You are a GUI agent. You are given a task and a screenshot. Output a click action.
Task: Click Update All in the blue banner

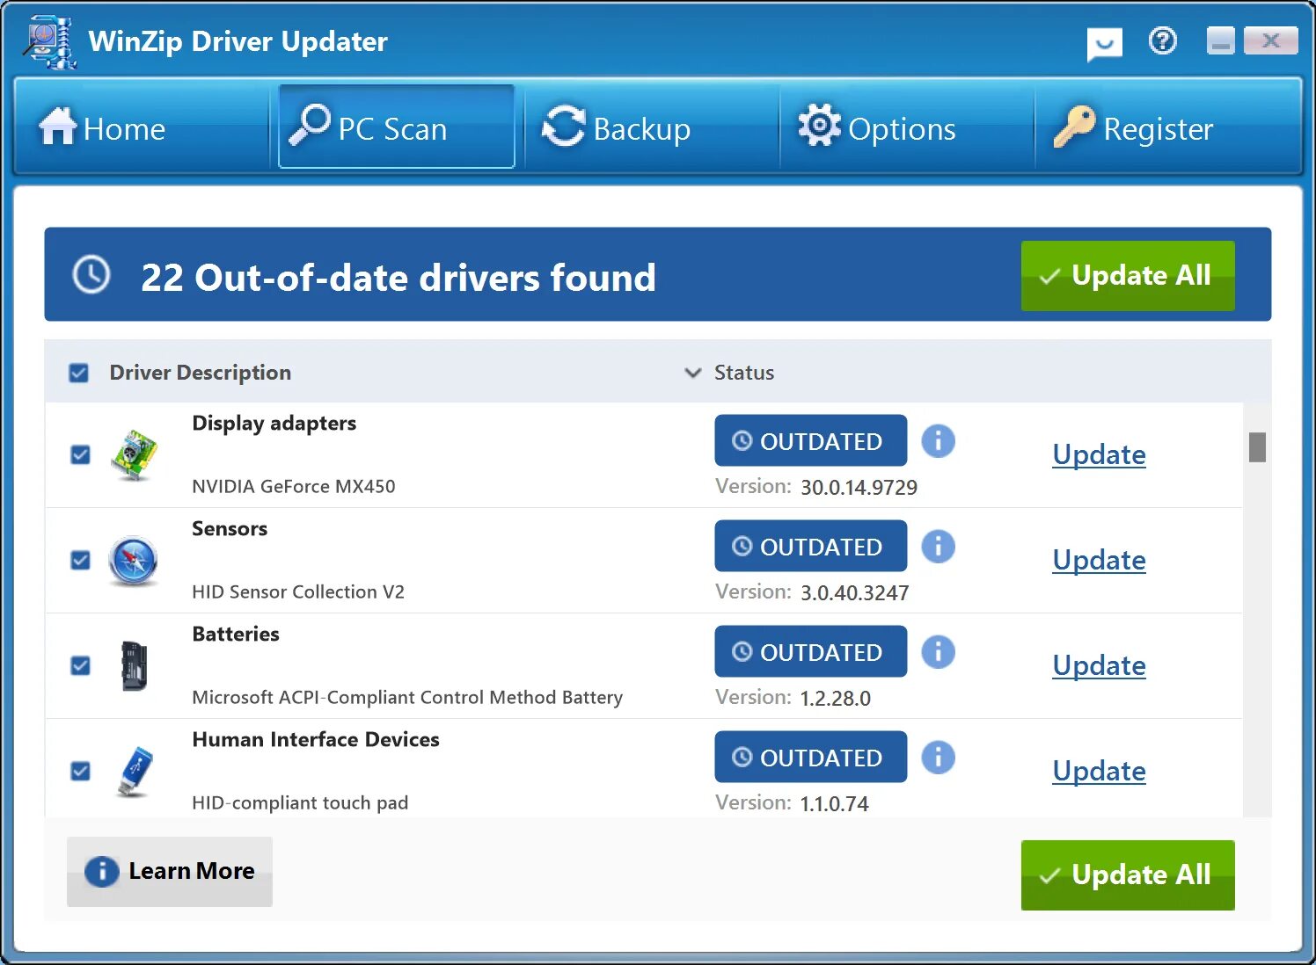pyautogui.click(x=1128, y=276)
